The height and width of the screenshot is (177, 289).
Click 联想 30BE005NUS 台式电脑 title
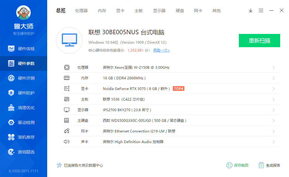coord(126,32)
